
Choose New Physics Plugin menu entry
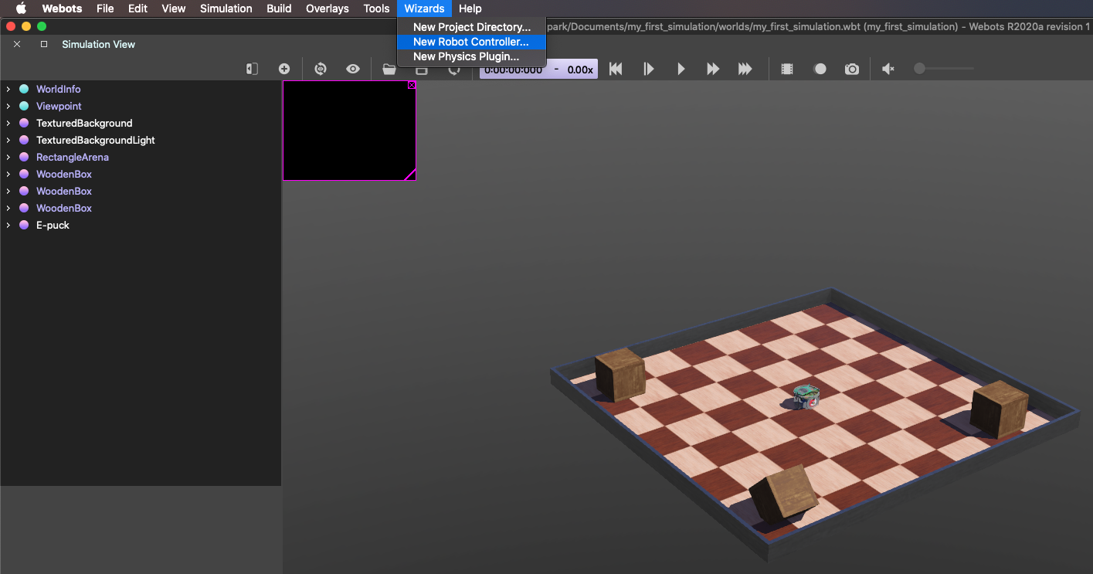[471, 56]
